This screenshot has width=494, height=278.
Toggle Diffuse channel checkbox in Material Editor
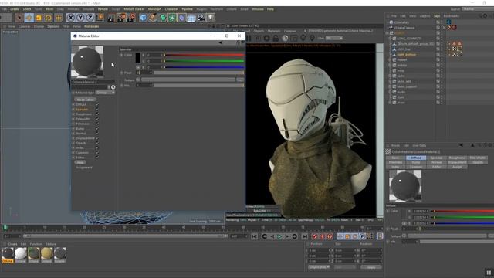tap(97, 104)
